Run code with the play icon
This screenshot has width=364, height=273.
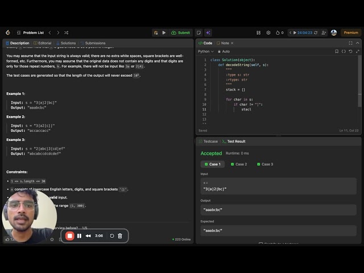pos(164,33)
